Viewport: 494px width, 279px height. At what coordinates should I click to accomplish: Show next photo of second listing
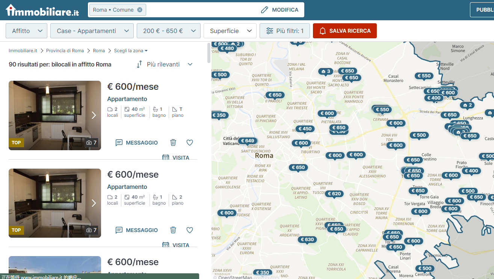tap(94, 203)
